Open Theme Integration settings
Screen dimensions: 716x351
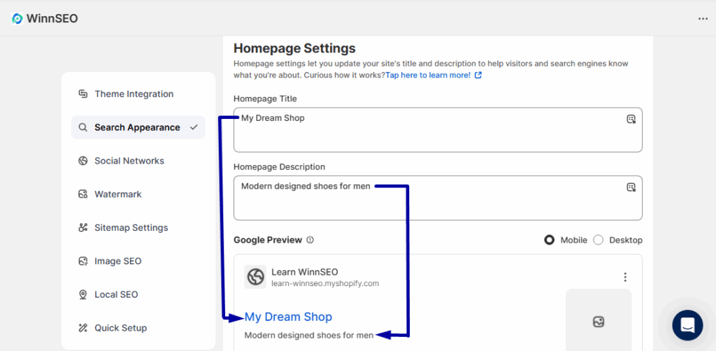[138, 94]
